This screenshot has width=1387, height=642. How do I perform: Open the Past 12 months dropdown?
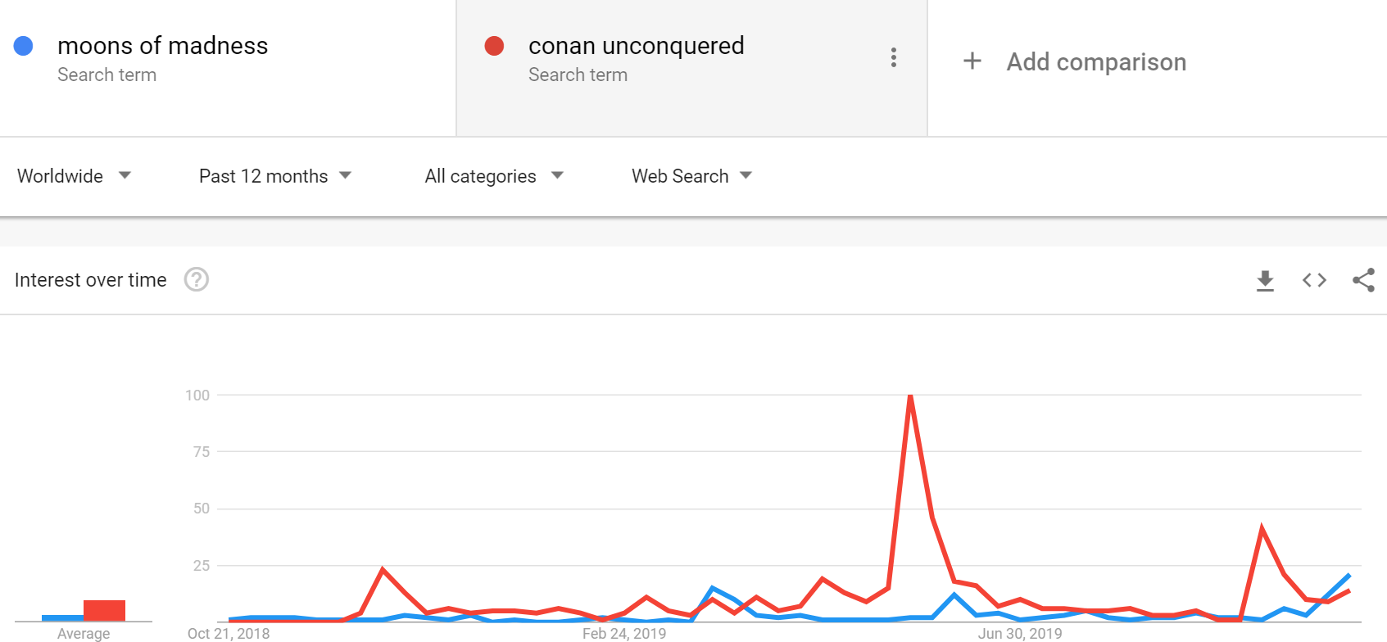tap(275, 176)
